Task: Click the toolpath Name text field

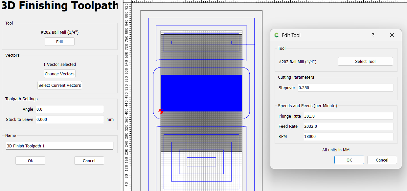Action: (59, 146)
